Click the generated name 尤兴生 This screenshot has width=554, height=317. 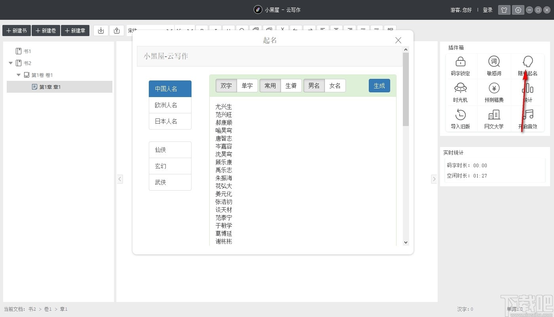224,107
